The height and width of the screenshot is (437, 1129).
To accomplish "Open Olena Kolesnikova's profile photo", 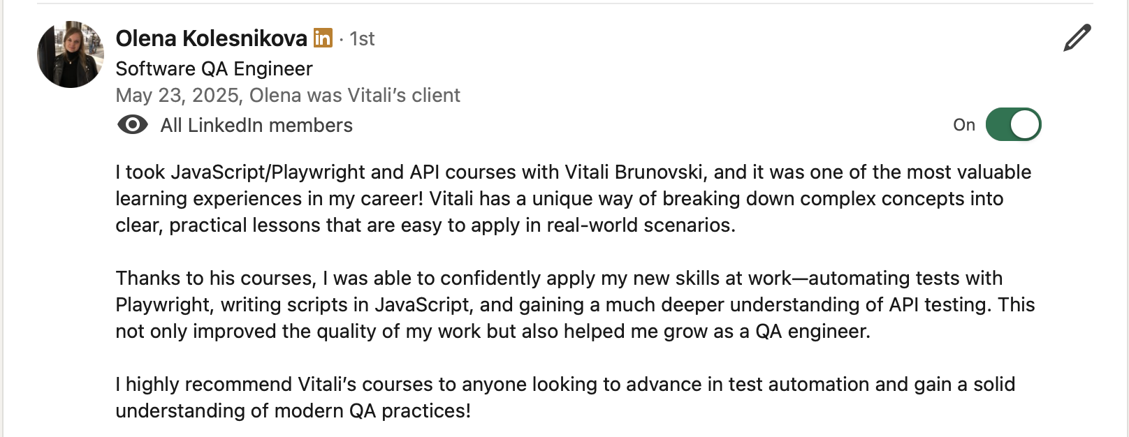I will pos(71,54).
